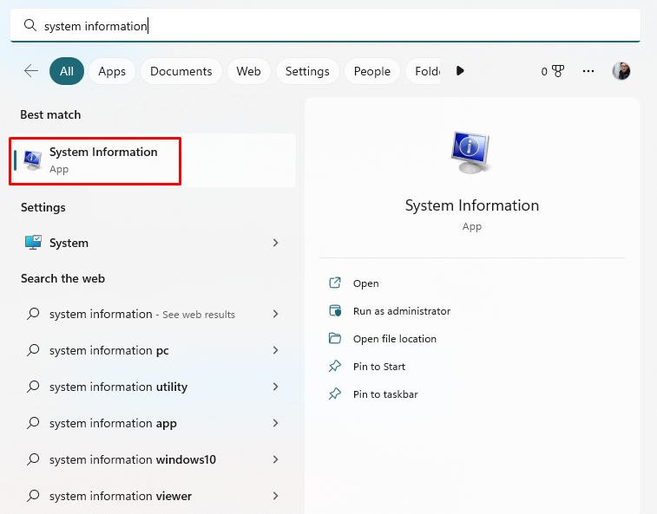Switch to the Apps filter tab

point(112,71)
